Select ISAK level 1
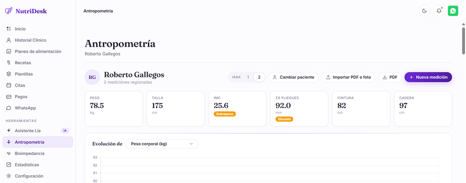 click(248, 77)
